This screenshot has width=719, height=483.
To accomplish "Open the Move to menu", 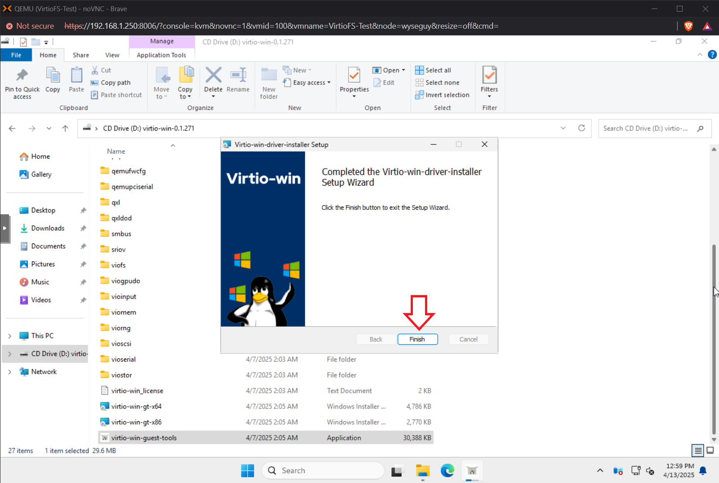I will tap(161, 83).
